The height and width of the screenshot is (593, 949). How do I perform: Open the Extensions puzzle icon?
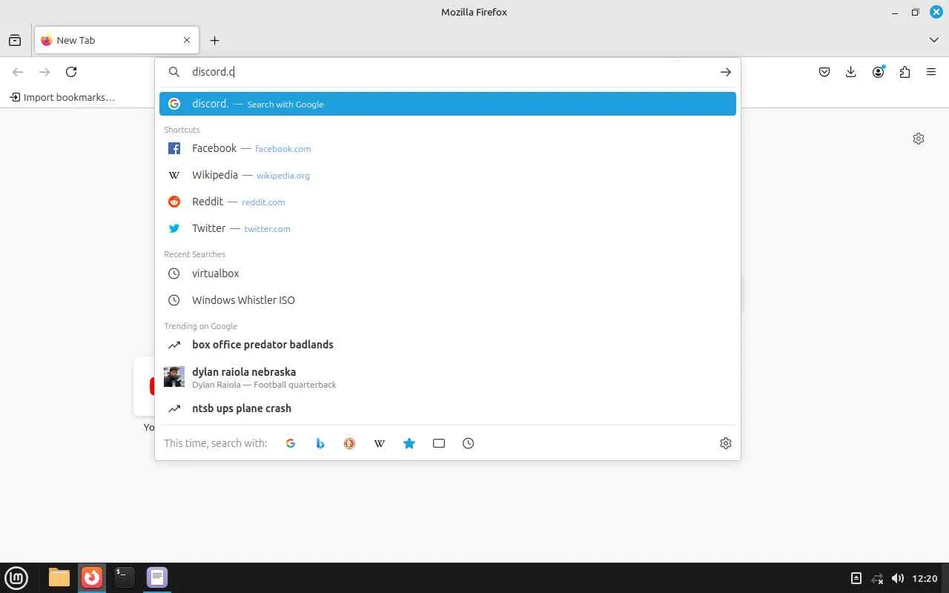tap(905, 72)
